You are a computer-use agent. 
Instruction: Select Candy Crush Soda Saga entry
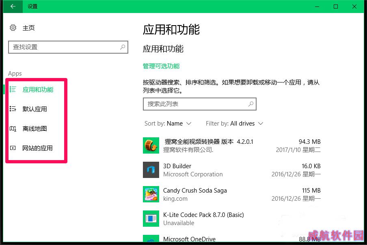232,194
